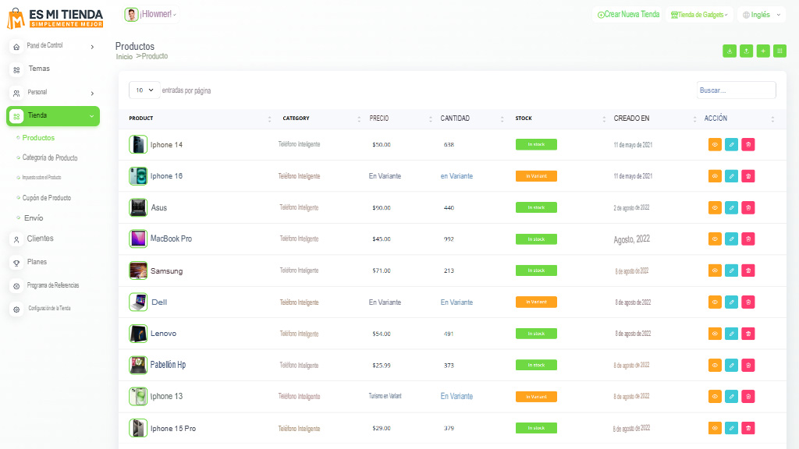Switch to grid view icon
Image resolution: width=799 pixels, height=449 pixels.
779,51
